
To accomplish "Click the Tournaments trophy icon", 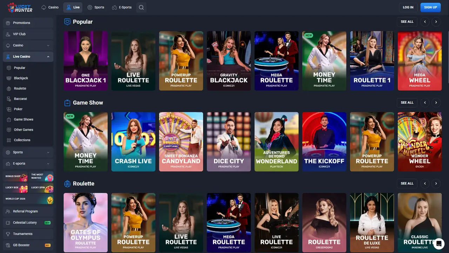I will coord(8,234).
